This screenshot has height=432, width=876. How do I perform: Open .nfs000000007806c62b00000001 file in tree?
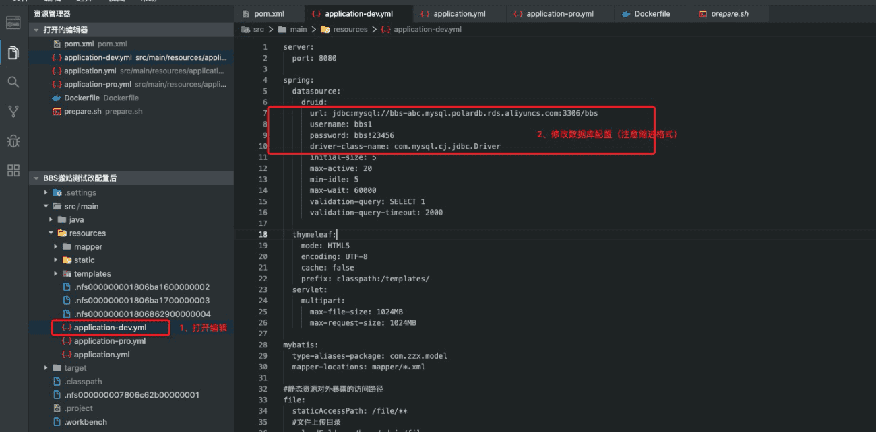point(131,395)
